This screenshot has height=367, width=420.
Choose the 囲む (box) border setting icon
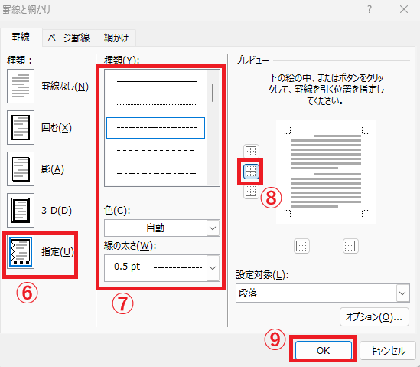pos(21,127)
